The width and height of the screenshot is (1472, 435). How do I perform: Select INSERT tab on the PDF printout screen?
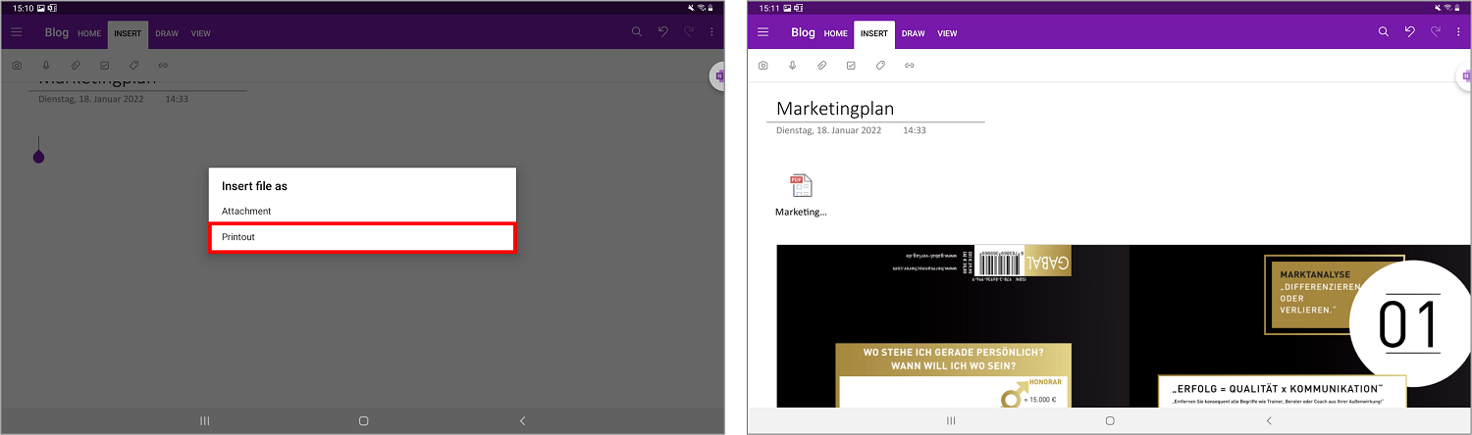(874, 34)
